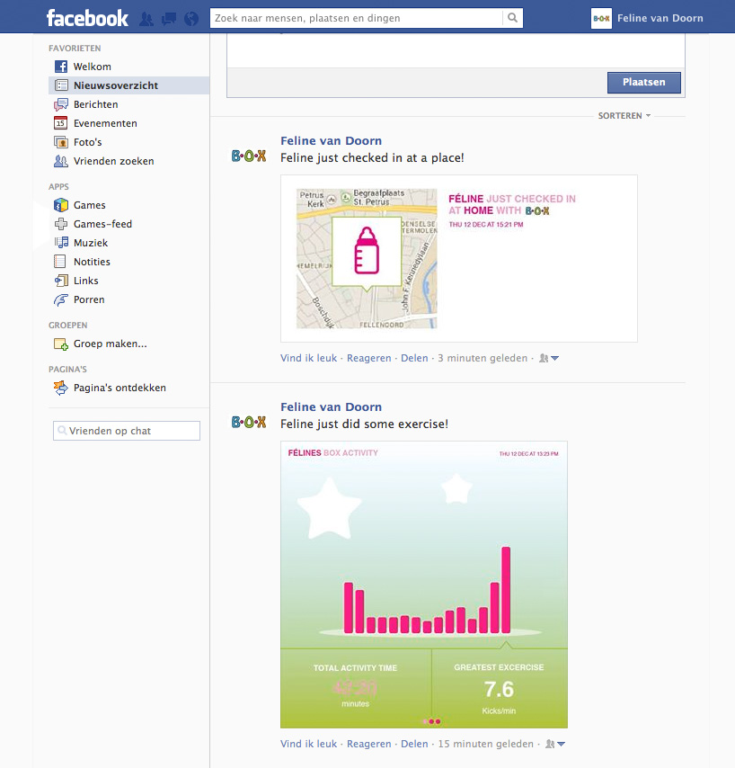Open audience selector on exercise post
The width and height of the screenshot is (735, 768).
(x=549, y=744)
